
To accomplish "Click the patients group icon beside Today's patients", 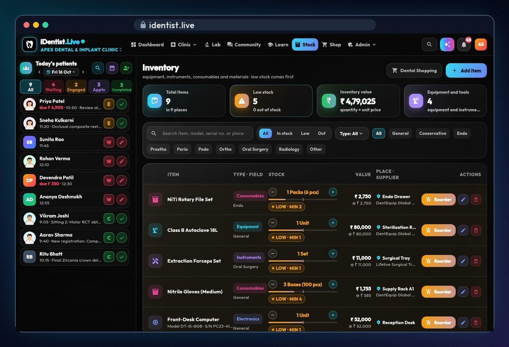I will pos(26,68).
